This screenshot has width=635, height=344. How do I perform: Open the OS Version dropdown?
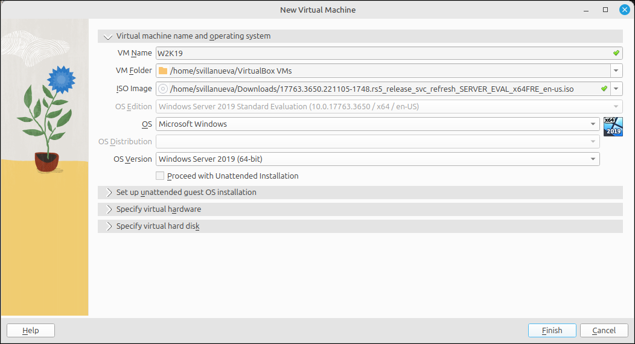pyautogui.click(x=377, y=159)
